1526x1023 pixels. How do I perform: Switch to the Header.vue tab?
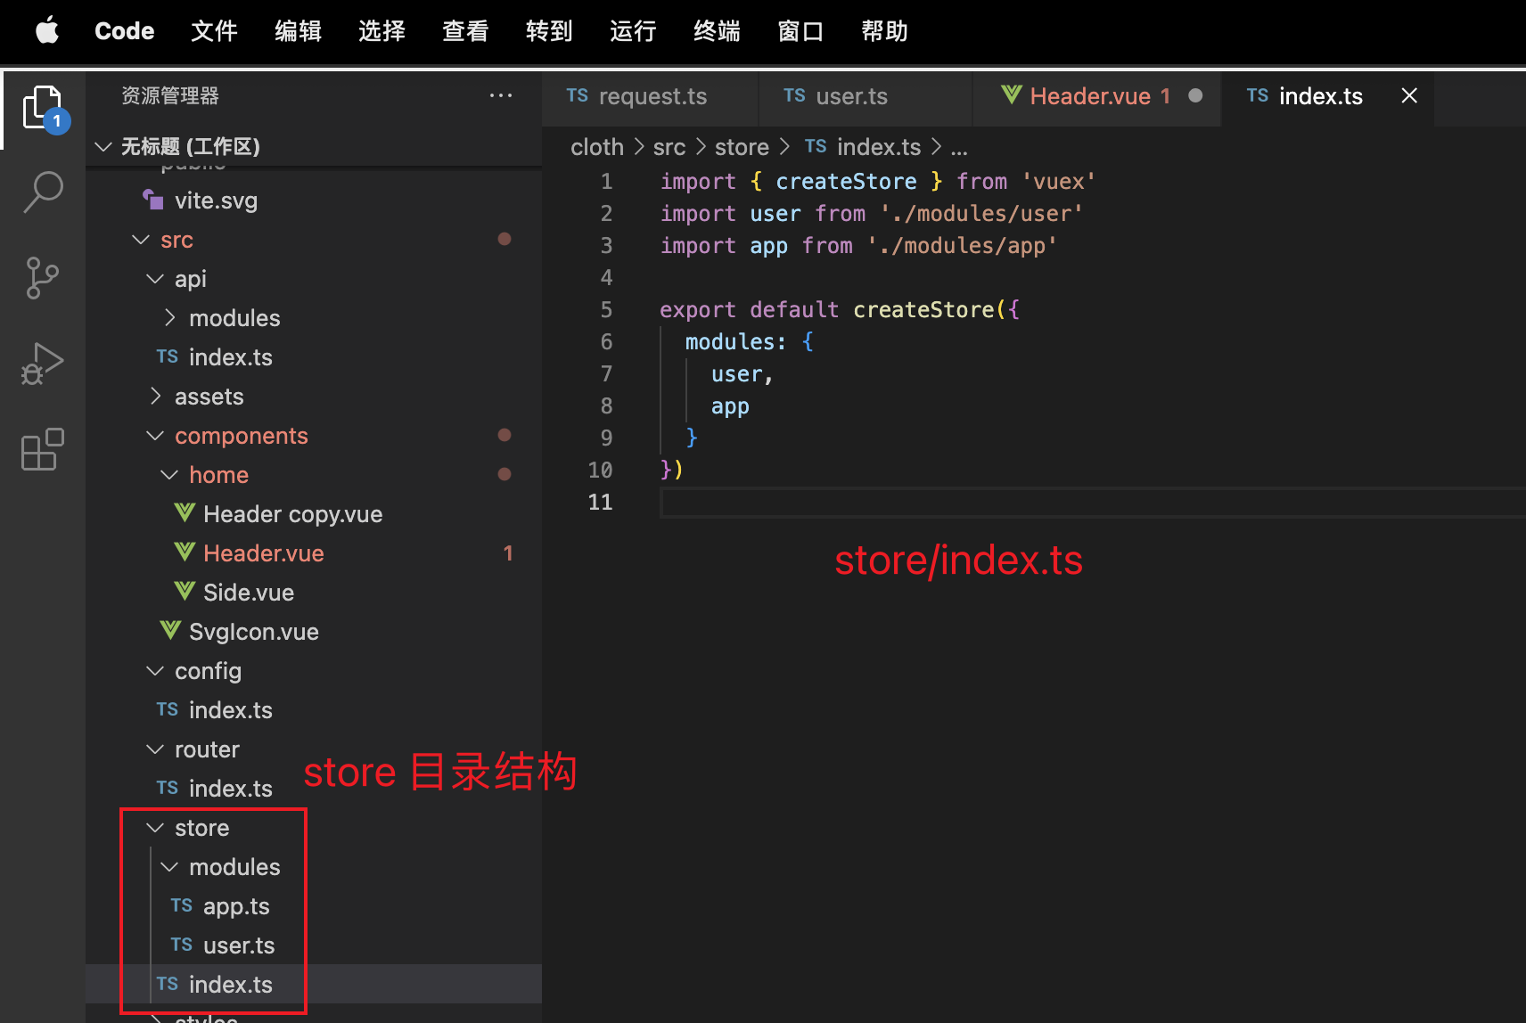click(1097, 96)
